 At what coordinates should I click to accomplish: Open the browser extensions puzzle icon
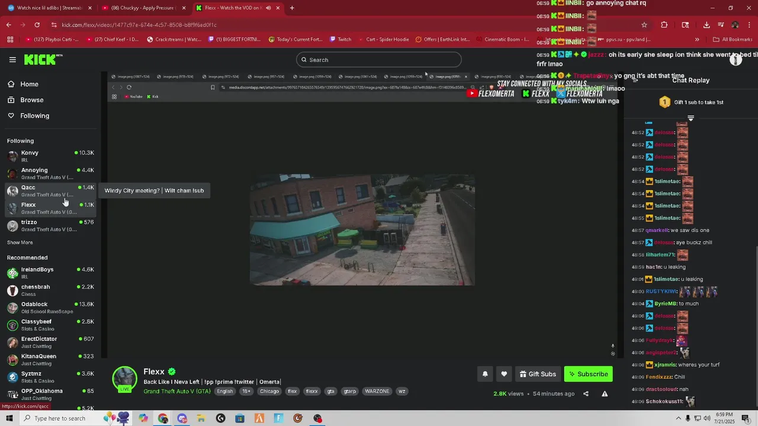(x=664, y=25)
